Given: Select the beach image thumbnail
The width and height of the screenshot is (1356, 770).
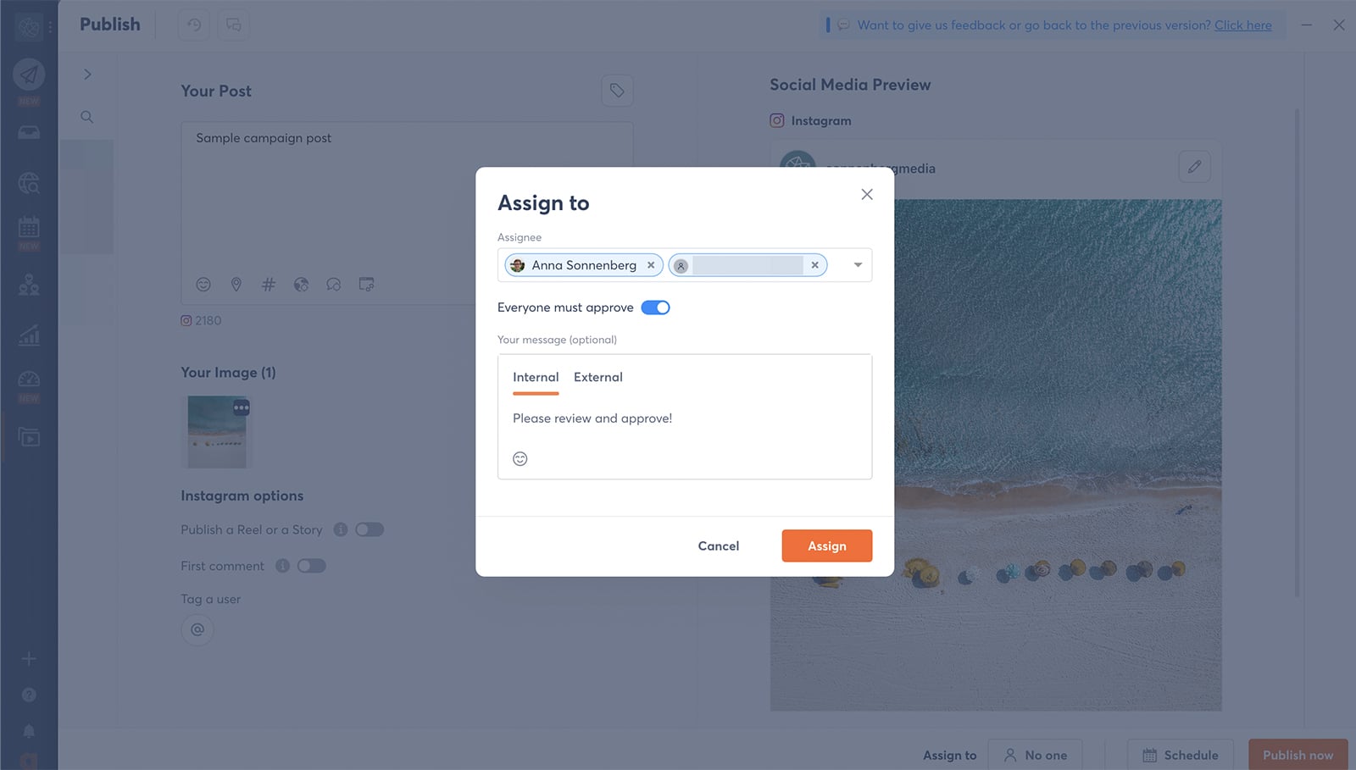Looking at the screenshot, I should pyautogui.click(x=217, y=432).
